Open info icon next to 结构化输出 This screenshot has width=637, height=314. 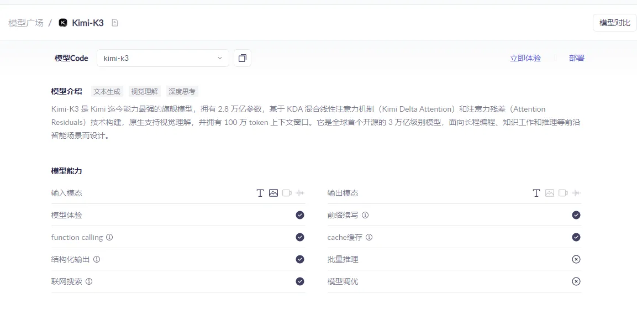coord(97,259)
